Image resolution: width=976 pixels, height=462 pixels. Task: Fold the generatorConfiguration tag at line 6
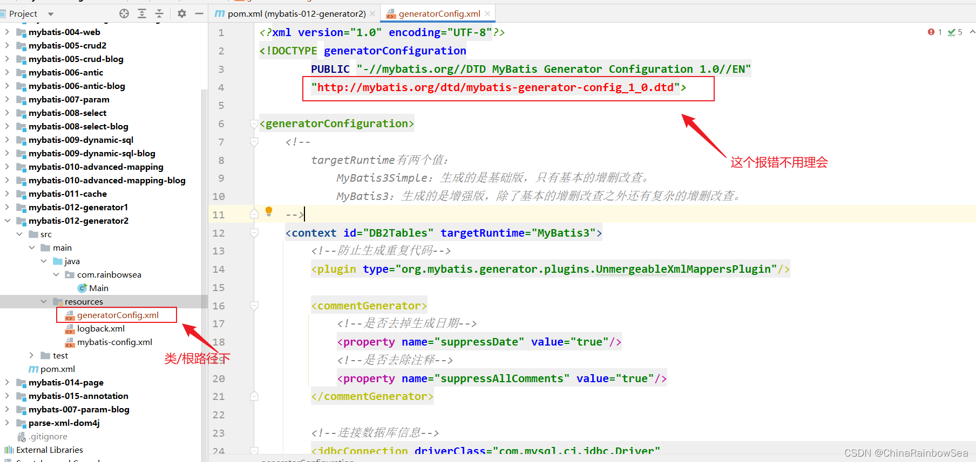point(254,124)
